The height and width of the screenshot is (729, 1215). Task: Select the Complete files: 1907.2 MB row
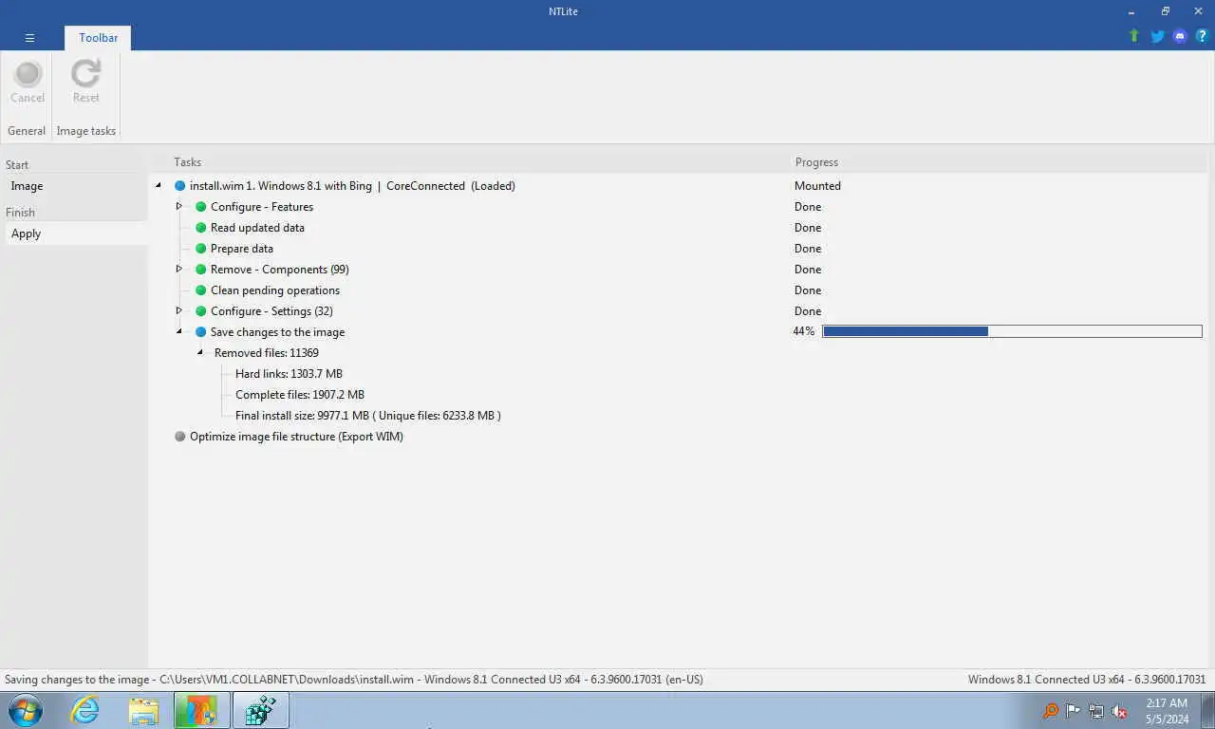click(x=300, y=395)
